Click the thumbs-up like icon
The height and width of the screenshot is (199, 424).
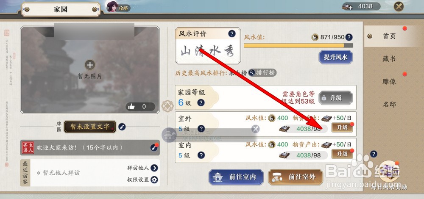click(131, 107)
